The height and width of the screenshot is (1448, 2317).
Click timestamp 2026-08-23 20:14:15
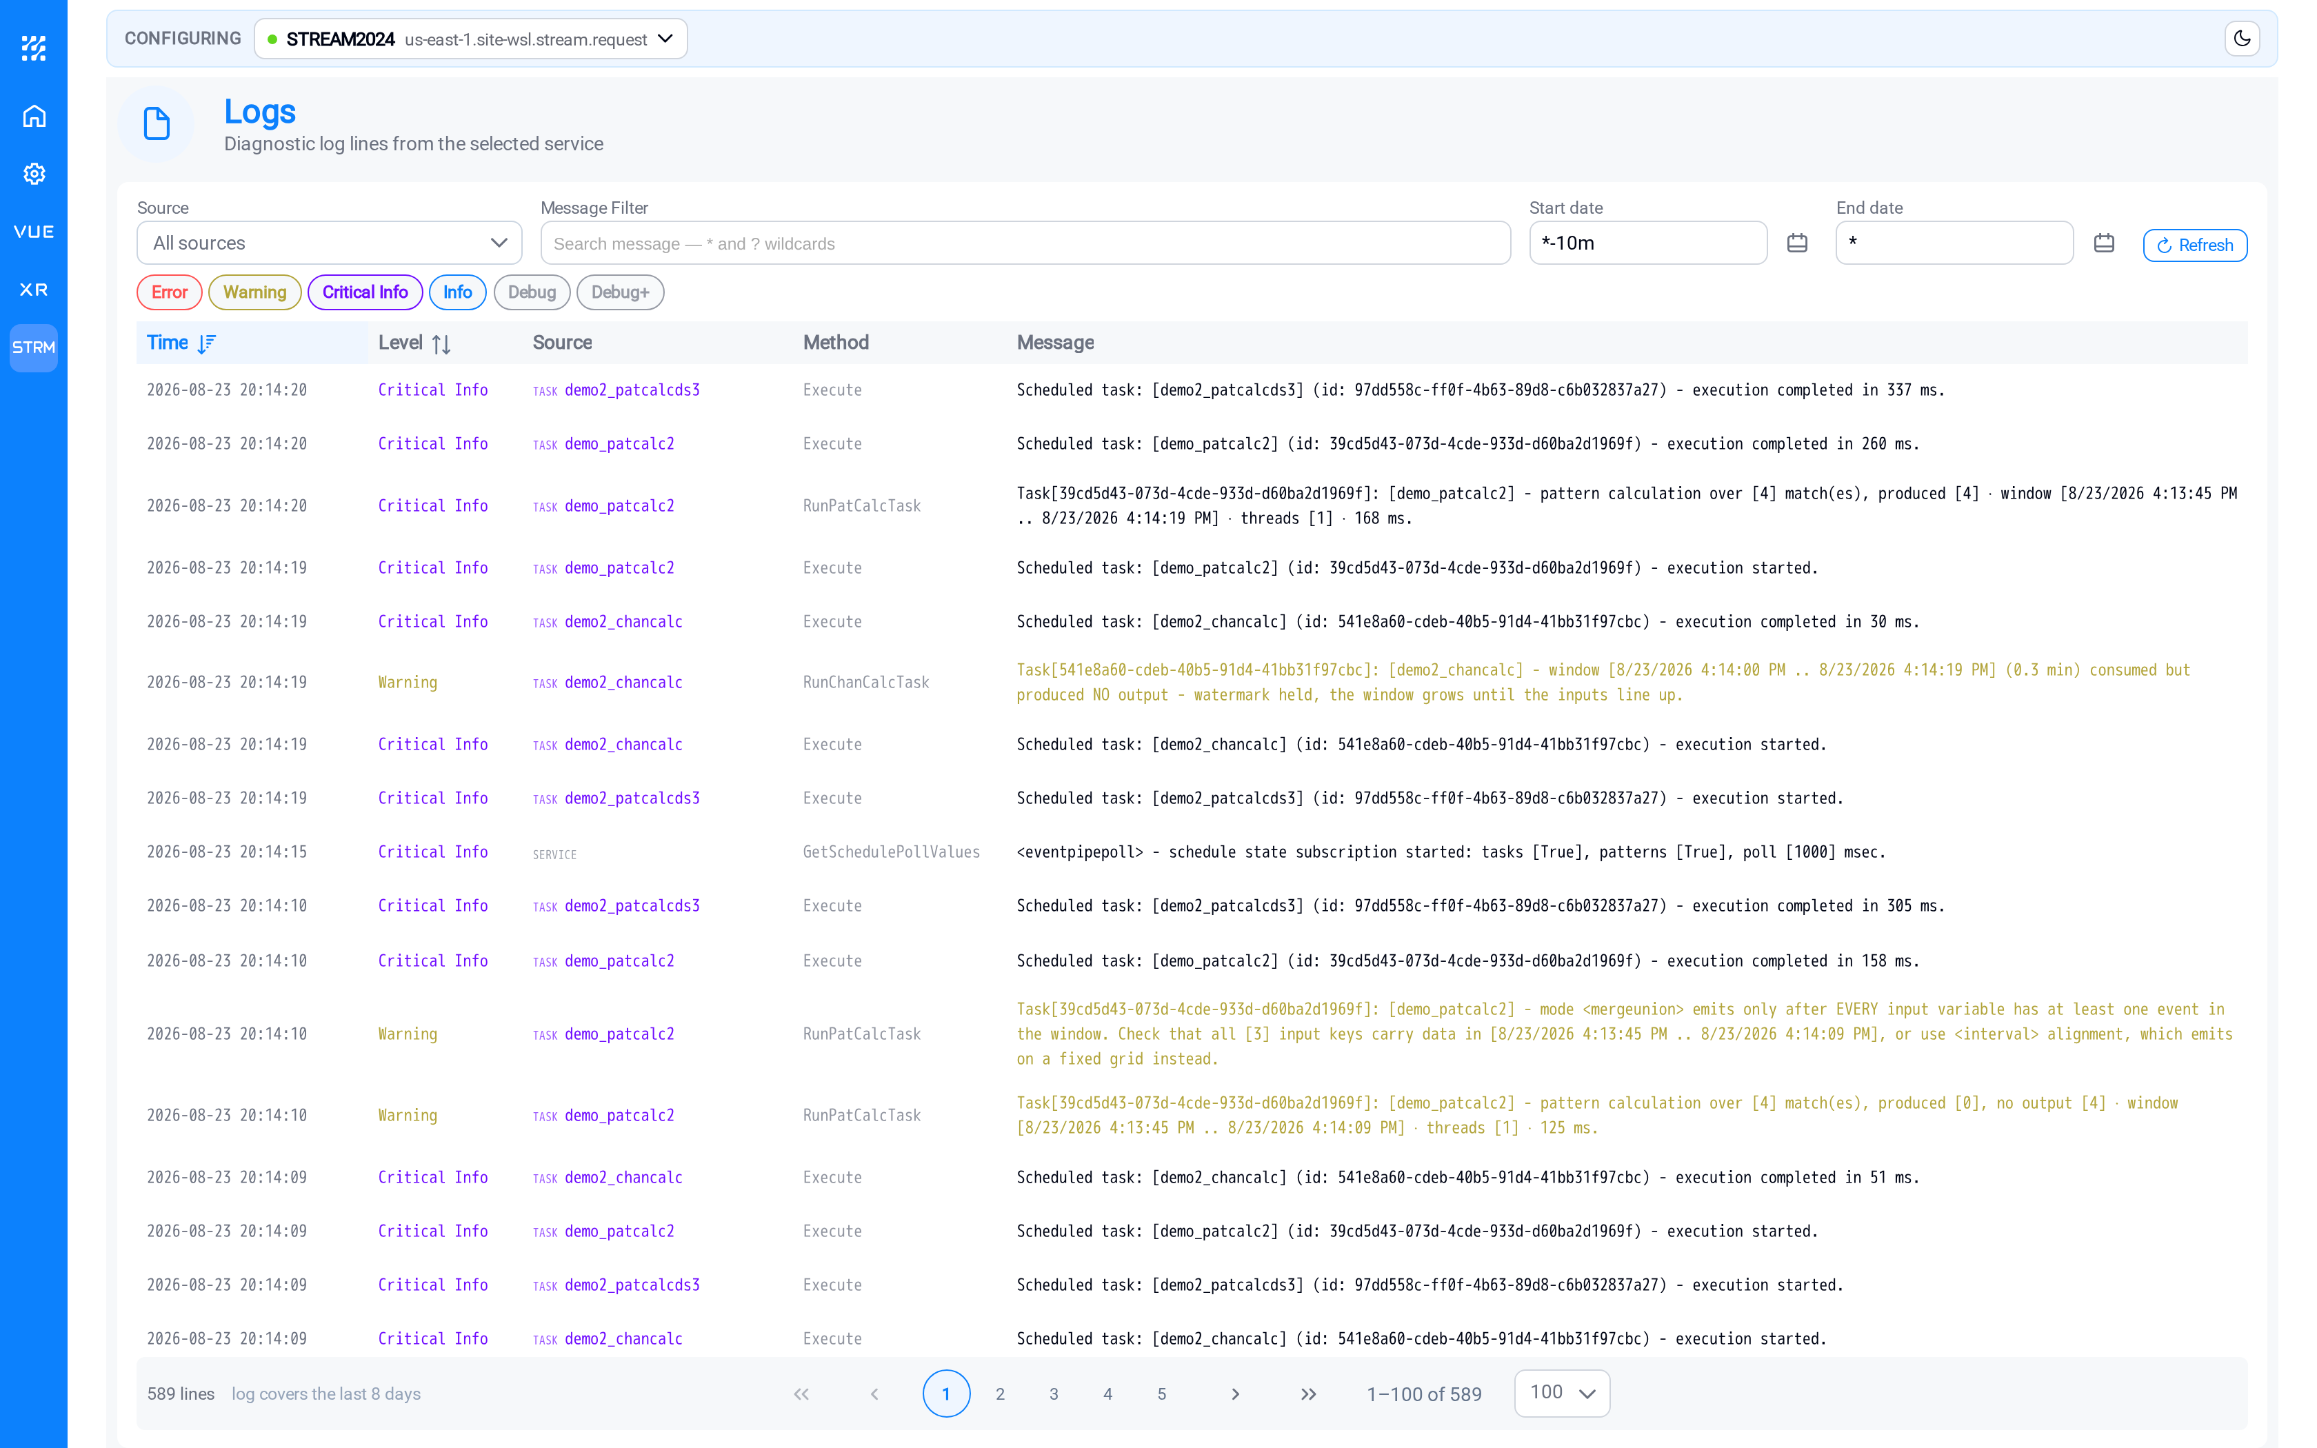227,852
